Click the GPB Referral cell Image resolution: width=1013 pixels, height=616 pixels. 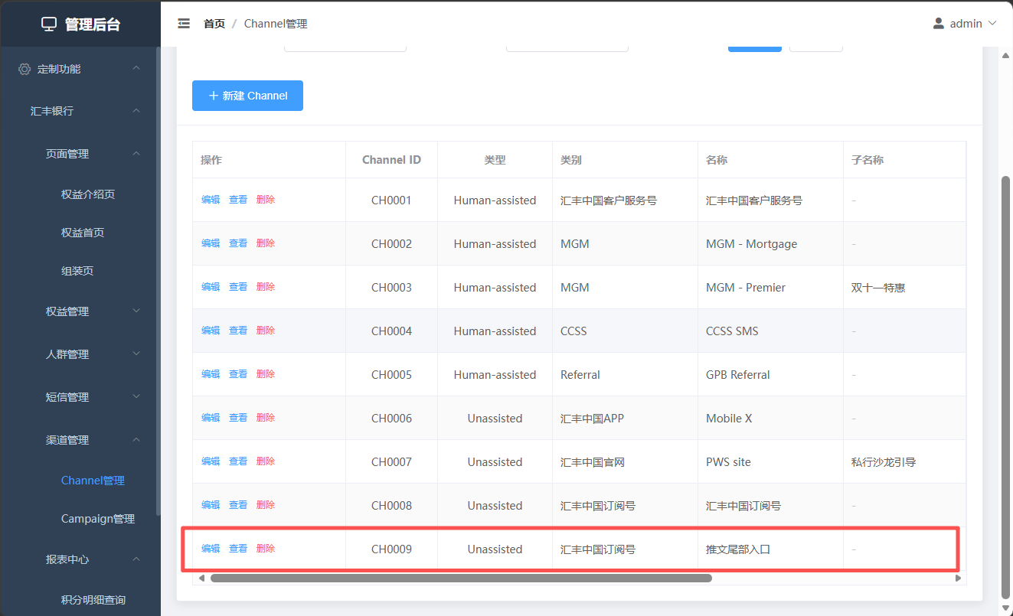tap(770, 375)
